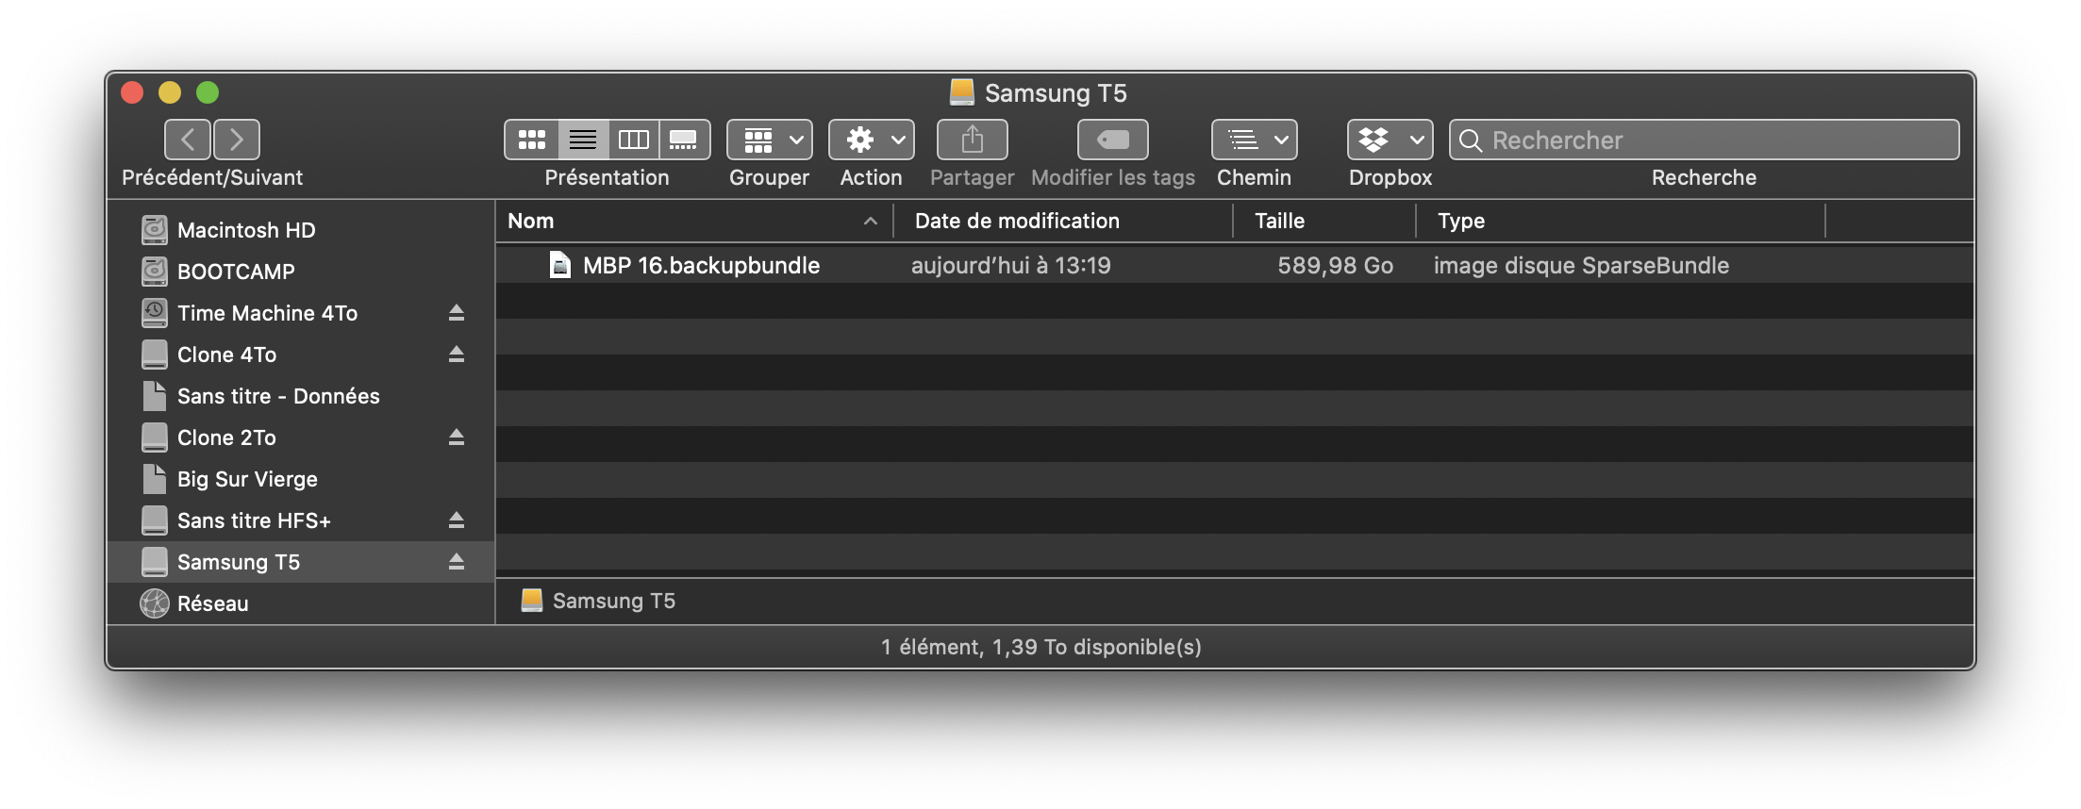Sort by Type column header
2081x809 pixels.
click(1621, 221)
